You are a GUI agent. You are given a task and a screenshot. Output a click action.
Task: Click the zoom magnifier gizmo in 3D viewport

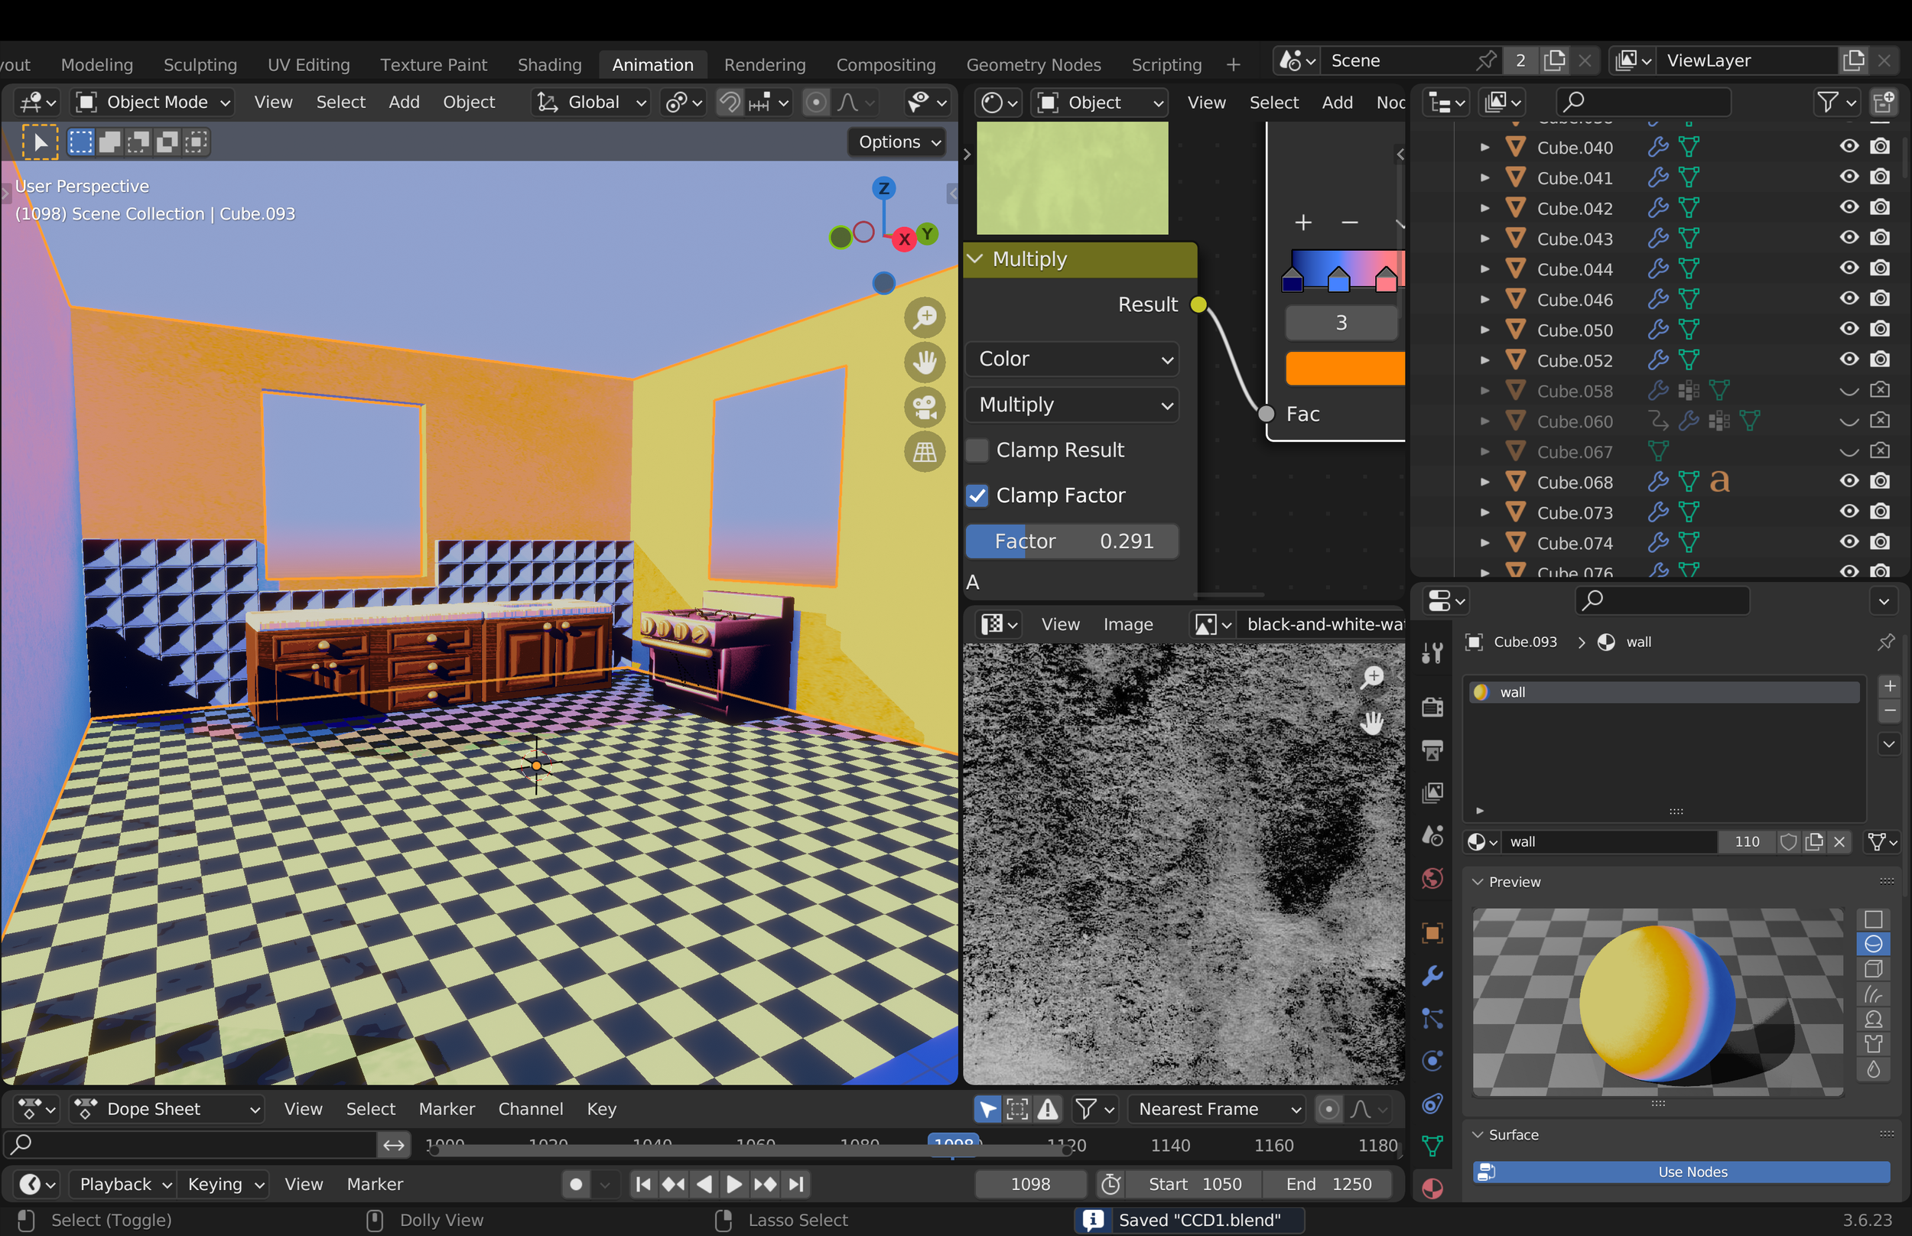pyautogui.click(x=925, y=318)
